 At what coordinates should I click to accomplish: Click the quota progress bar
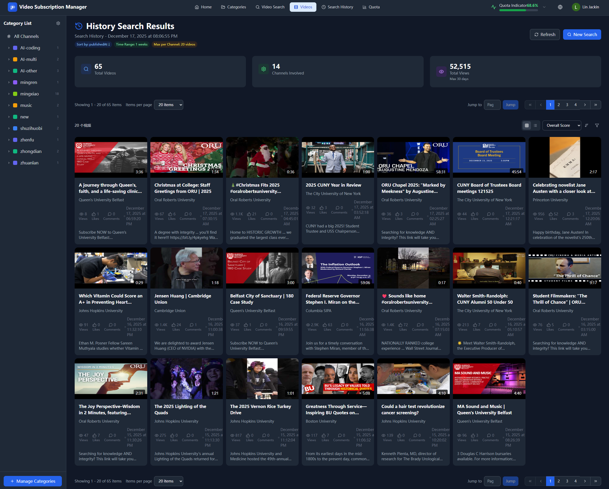point(519,10)
